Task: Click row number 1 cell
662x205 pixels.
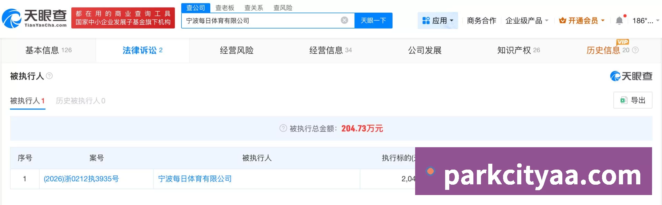Action: tap(25, 179)
